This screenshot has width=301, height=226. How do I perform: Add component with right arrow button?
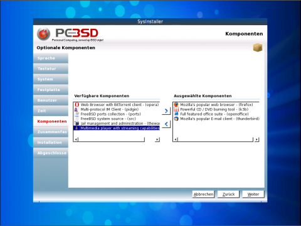166,111
